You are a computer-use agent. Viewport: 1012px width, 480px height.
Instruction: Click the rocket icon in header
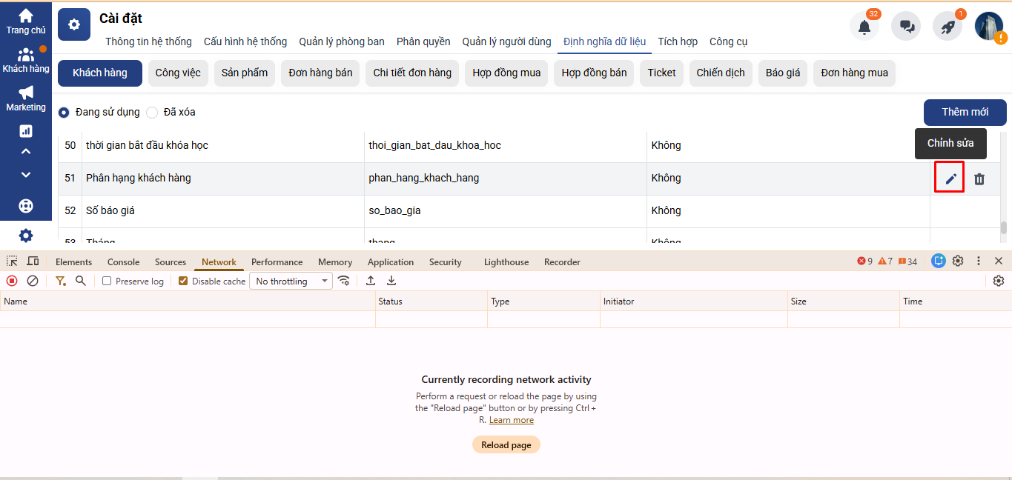coord(947,27)
